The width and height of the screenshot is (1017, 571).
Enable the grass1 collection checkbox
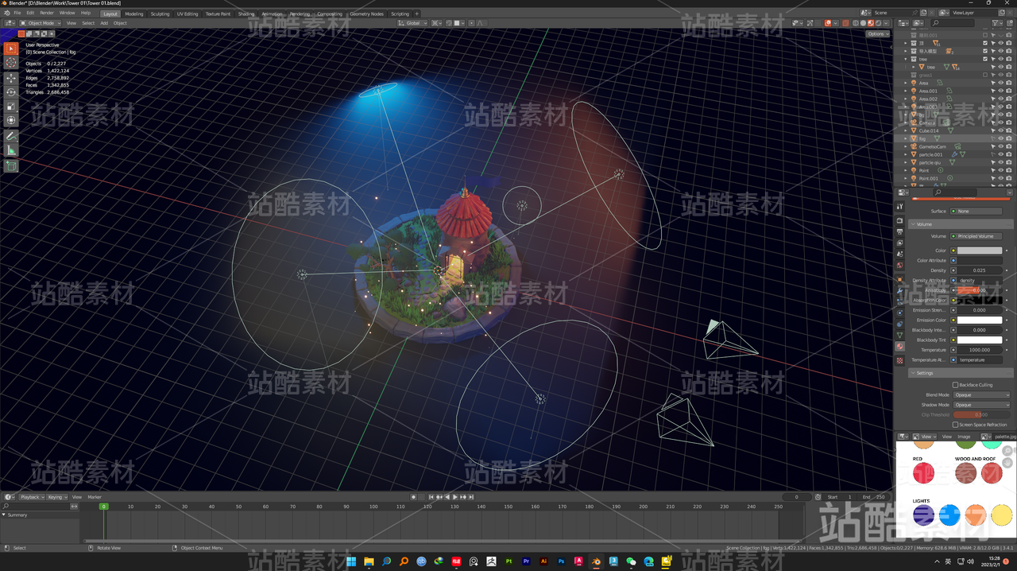[985, 75]
